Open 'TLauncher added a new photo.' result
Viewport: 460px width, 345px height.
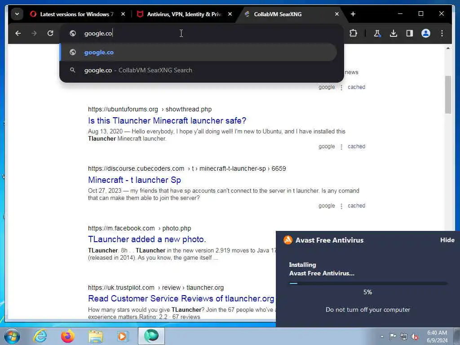tap(147, 239)
